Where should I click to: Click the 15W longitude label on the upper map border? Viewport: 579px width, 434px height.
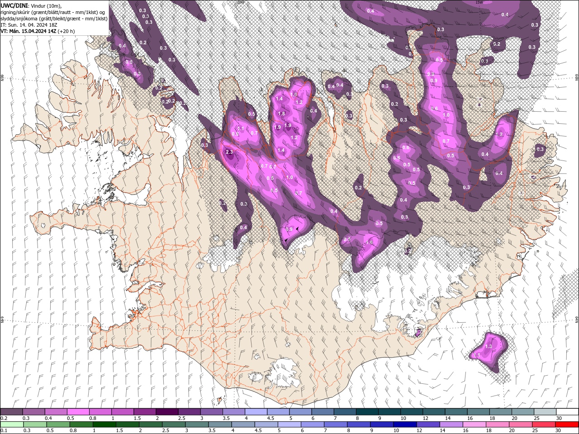tap(479, 2)
